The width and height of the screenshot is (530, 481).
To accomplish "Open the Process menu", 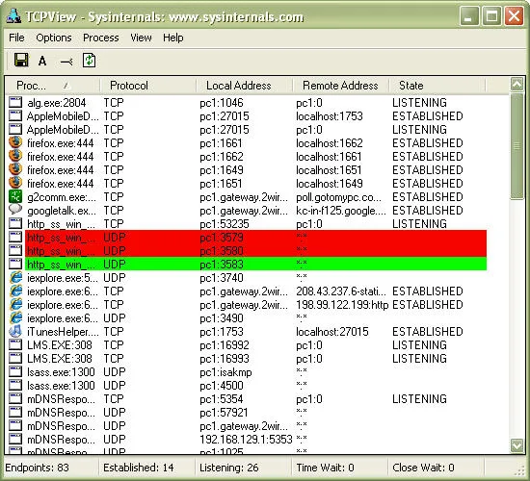I will coord(101,38).
